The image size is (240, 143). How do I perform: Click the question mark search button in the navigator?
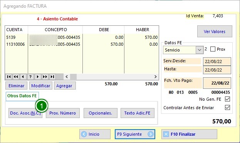(30, 76)
